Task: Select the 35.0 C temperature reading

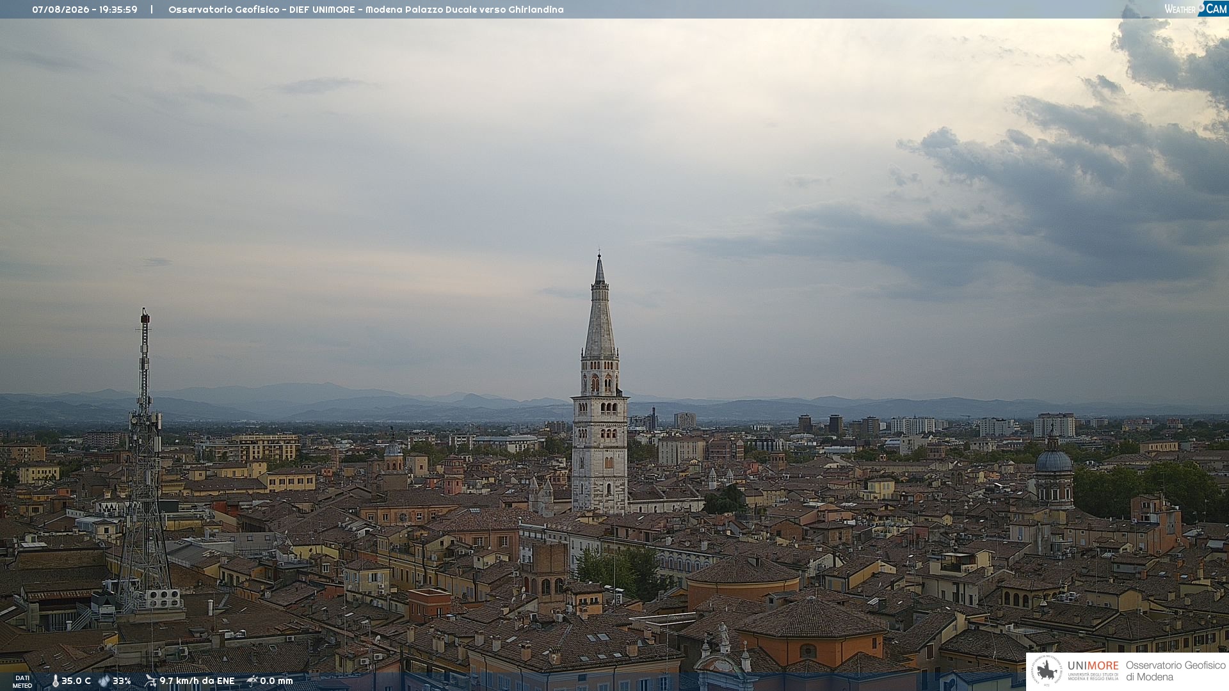Action: coord(76,681)
